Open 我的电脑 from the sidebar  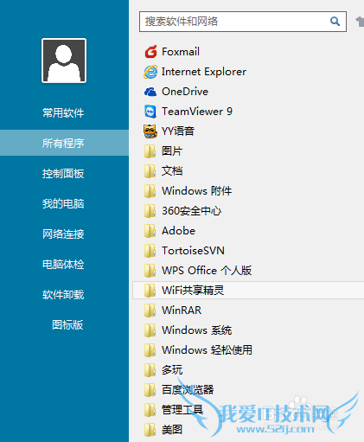(63, 203)
